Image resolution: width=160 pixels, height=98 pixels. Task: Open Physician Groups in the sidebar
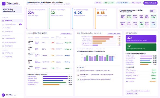click(x=12, y=24)
